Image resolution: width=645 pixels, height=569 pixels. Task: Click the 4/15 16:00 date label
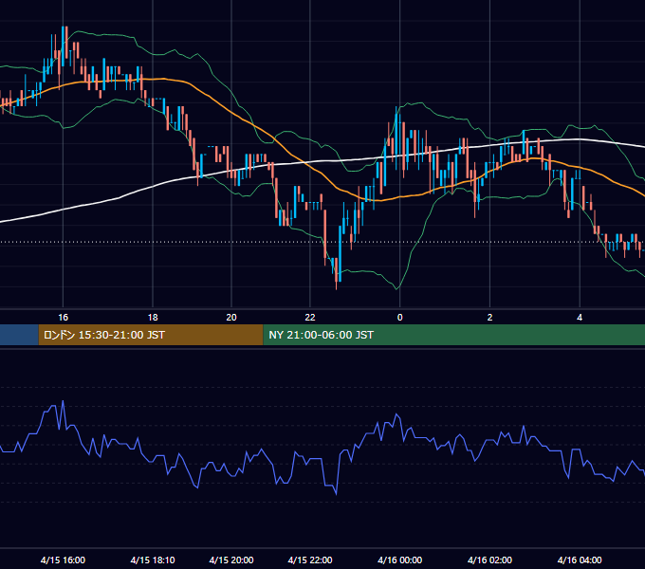coord(63,560)
